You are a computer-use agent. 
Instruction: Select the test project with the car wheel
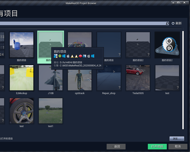22,113
